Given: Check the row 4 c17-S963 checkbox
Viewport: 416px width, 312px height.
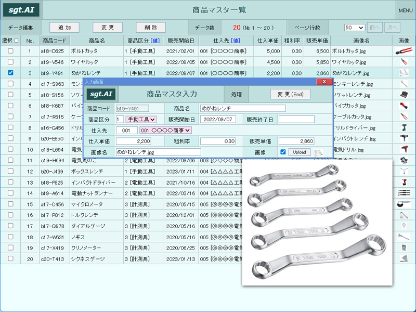Looking at the screenshot, I should click(10, 84).
